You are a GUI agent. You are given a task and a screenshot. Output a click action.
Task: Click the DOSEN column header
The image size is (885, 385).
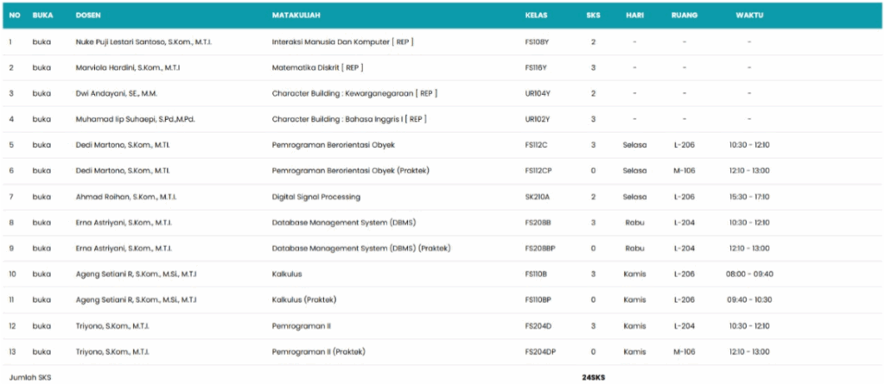[88, 16]
